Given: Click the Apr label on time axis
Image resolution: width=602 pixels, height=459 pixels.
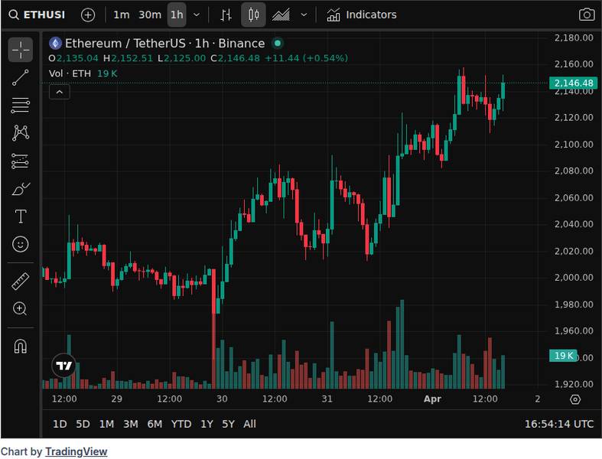Looking at the screenshot, I should 432,399.
